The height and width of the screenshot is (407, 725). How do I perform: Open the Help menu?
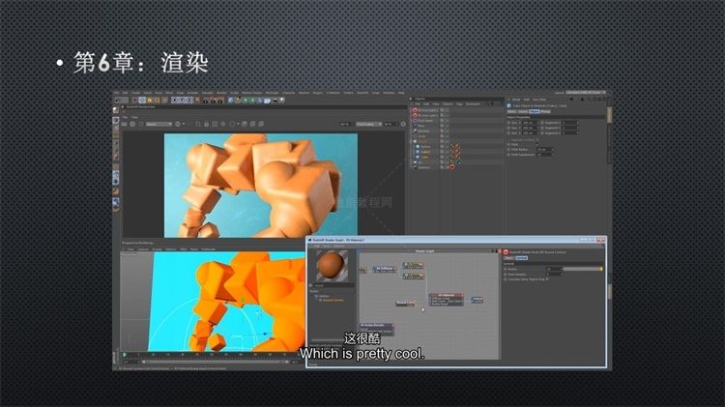point(401,93)
